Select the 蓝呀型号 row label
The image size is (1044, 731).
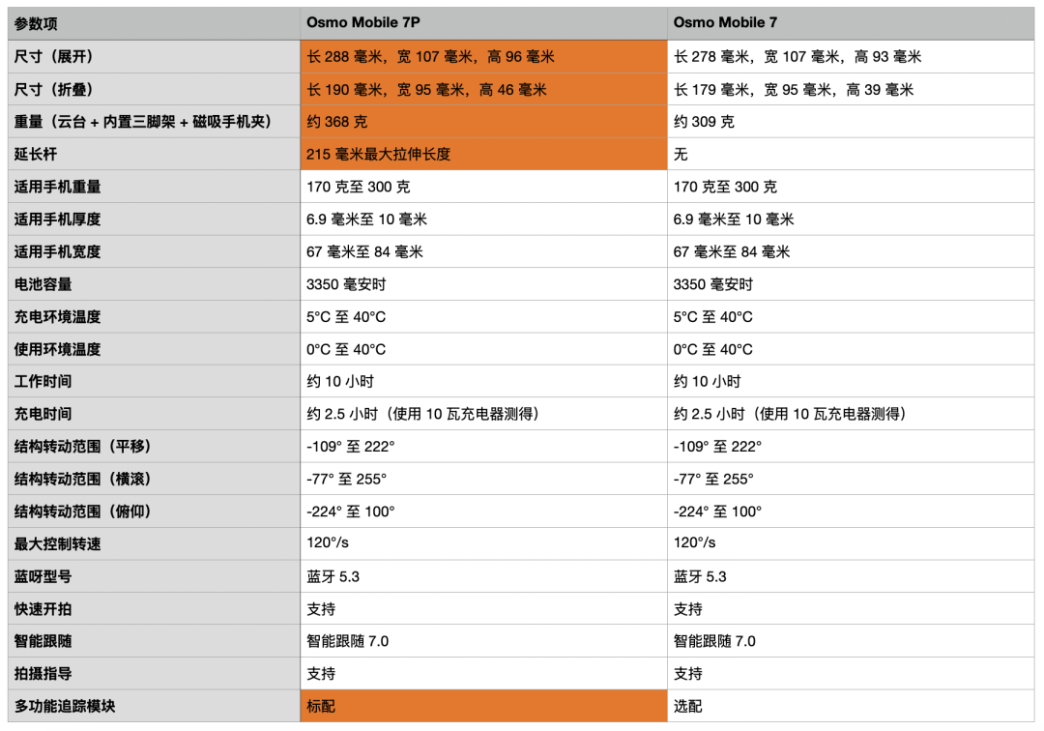click(154, 576)
